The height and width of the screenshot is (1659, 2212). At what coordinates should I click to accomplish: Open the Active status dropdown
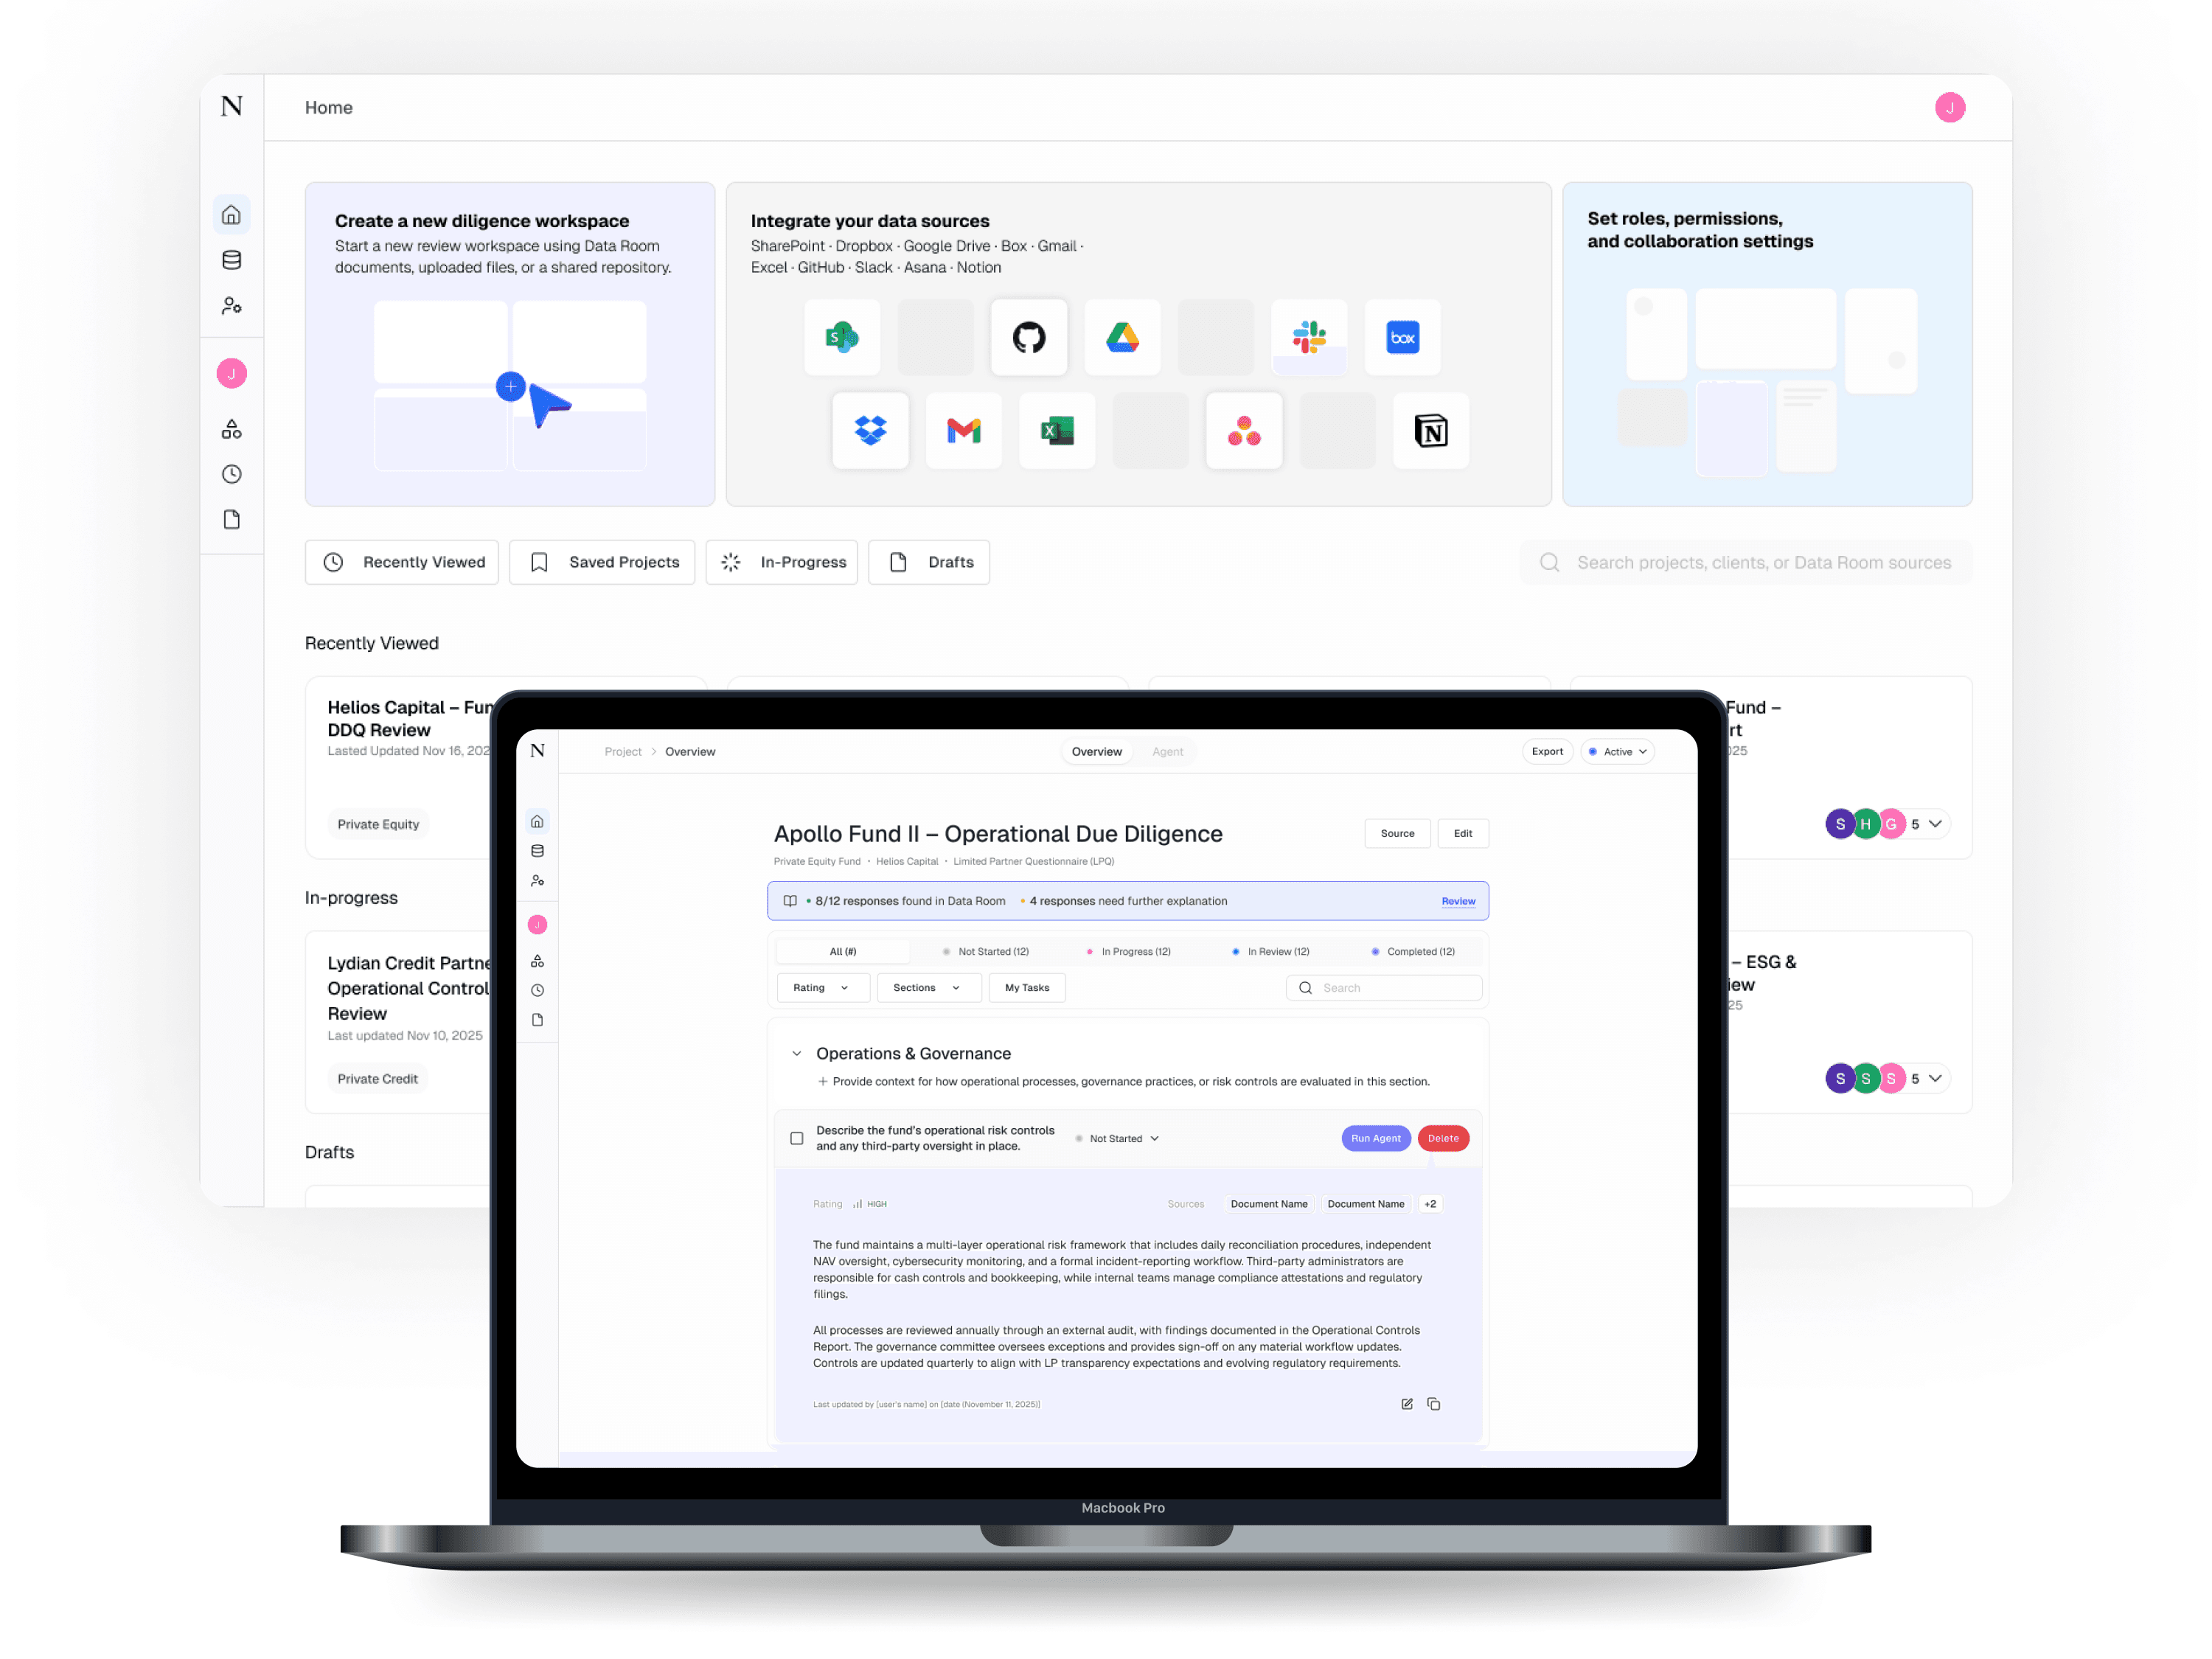(1616, 751)
